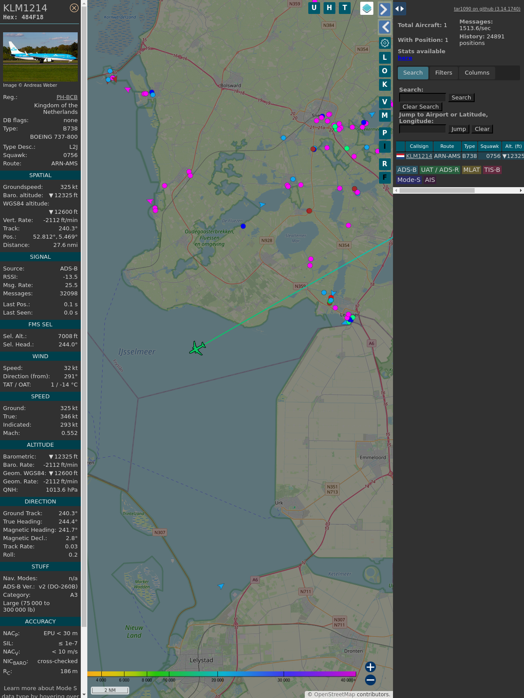Viewport: 524px width, 698px height.
Task: Toggle the P map option button
Action: (x=385, y=133)
